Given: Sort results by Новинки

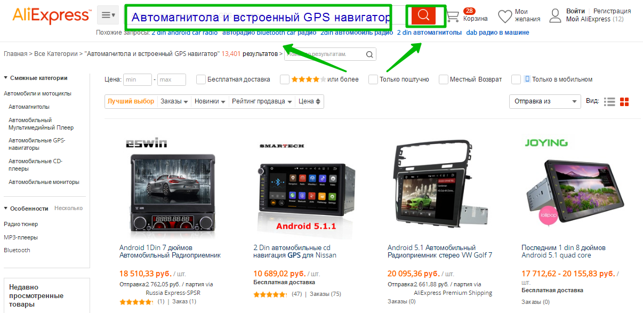Looking at the screenshot, I should (x=210, y=101).
